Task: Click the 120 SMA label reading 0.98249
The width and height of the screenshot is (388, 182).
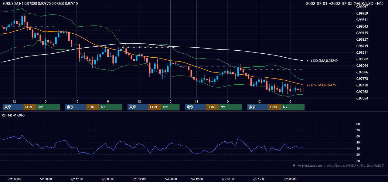Action: [x=322, y=61]
